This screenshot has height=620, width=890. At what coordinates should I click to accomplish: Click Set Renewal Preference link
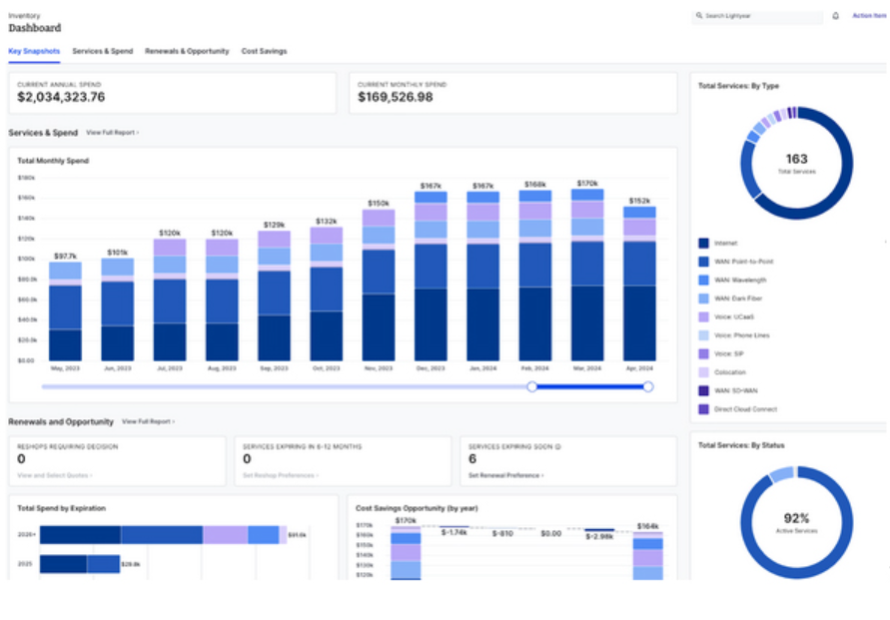pos(505,475)
